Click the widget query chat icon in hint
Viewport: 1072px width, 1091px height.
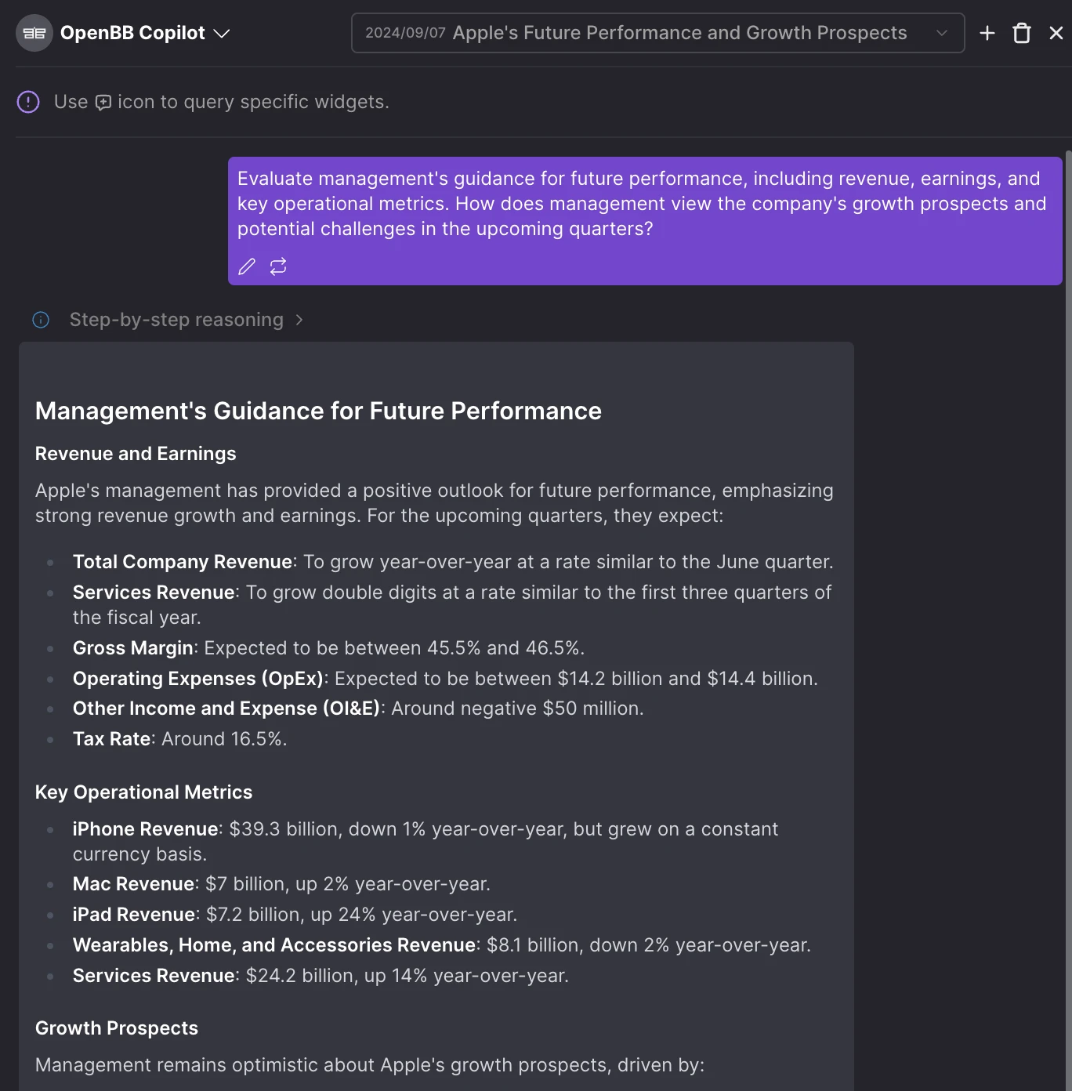coord(103,103)
